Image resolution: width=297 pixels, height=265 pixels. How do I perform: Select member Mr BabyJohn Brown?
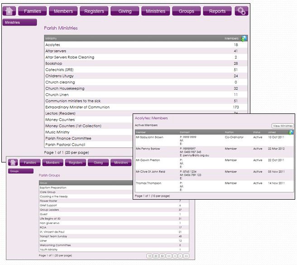point(149,137)
